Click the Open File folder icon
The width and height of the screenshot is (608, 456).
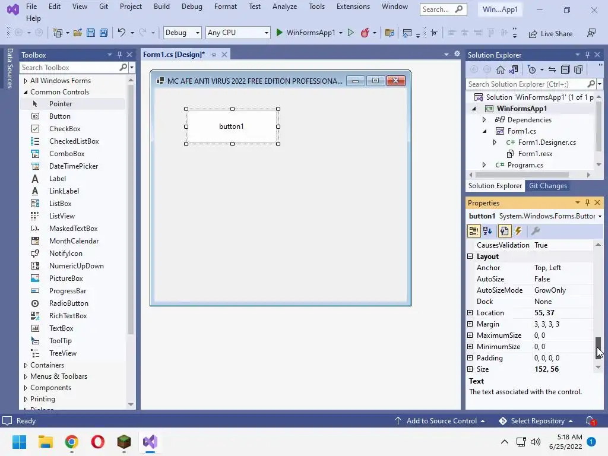point(78,33)
